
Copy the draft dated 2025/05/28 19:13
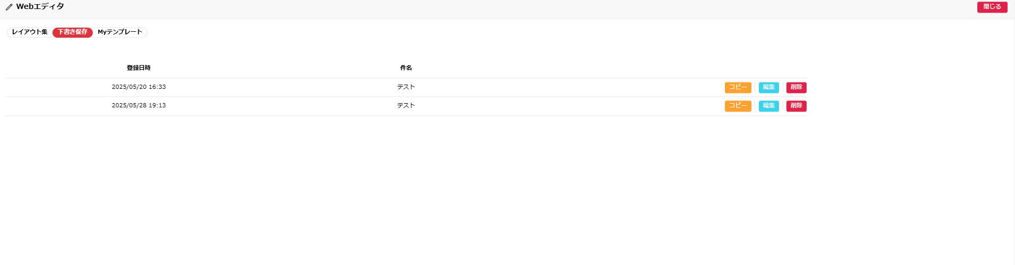coord(738,106)
